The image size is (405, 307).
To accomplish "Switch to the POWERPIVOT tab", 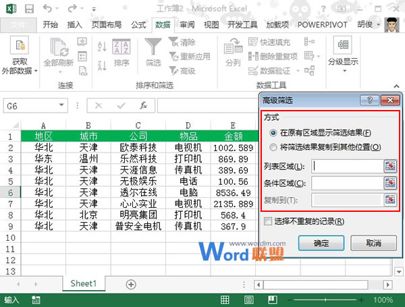I will (323, 25).
